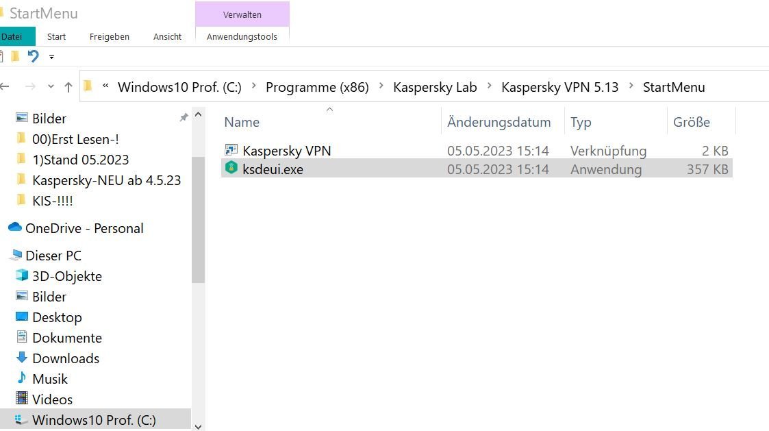Open the Datei menu
Viewport: 769px width, 431px height.
pos(12,37)
